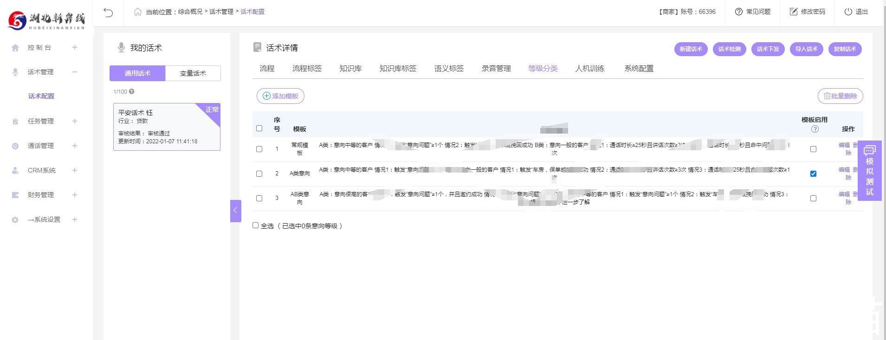The width and height of the screenshot is (886, 340).
Task: Select row checkbox for AB类意向
Action: pyautogui.click(x=259, y=199)
